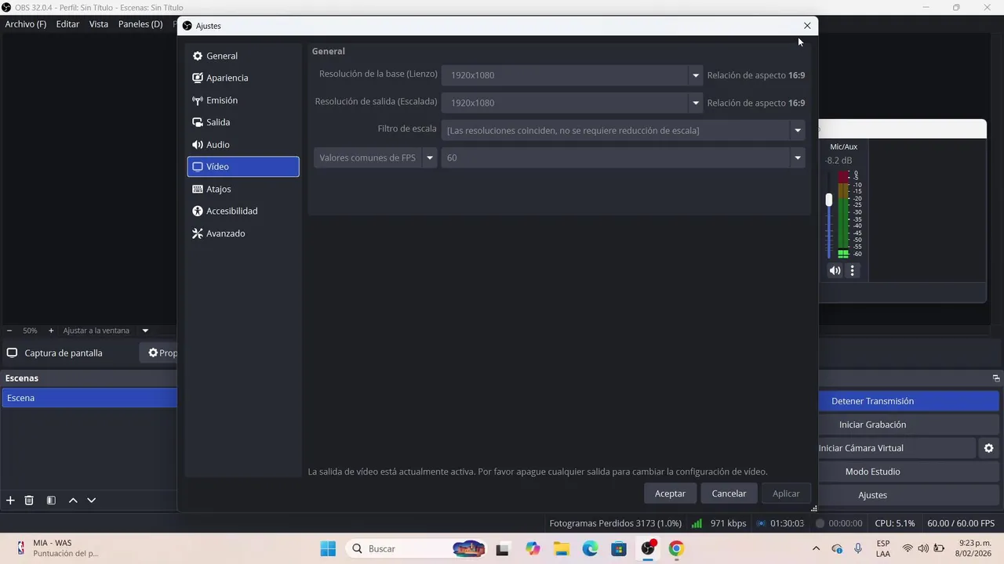Open Copilot from the taskbar
This screenshot has height=564, width=1004.
click(533, 548)
